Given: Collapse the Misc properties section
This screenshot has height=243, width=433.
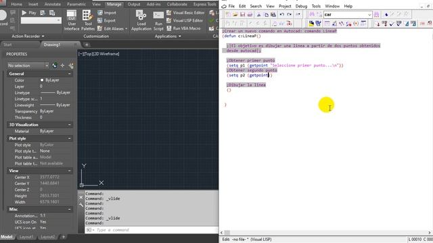Looking at the screenshot, I should pyautogui.click(x=69, y=209).
